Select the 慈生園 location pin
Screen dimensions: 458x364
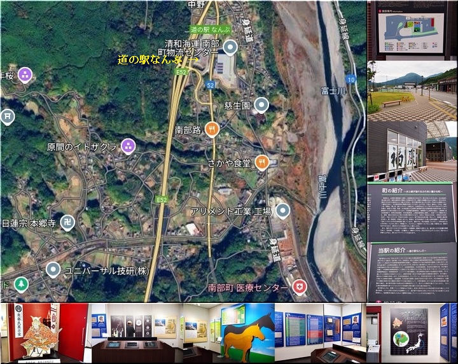(x=261, y=104)
